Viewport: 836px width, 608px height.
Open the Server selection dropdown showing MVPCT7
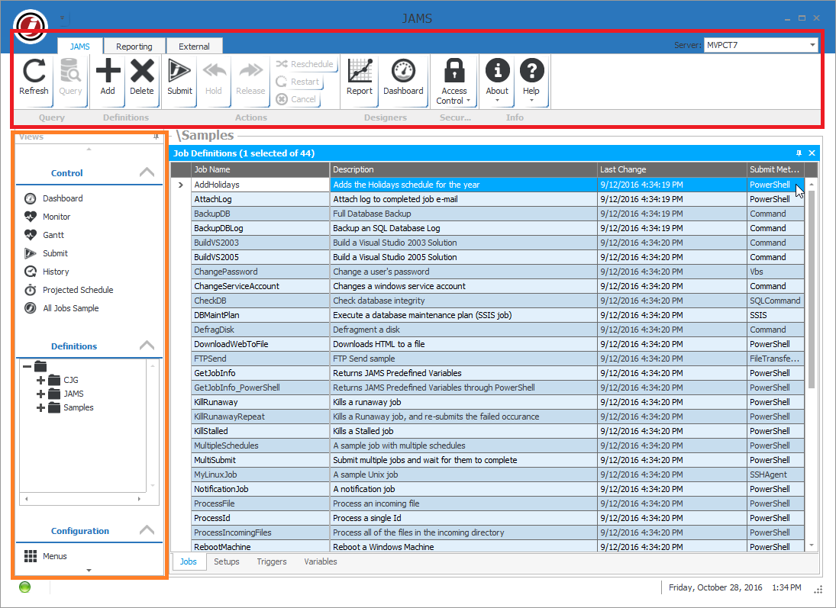(x=812, y=44)
